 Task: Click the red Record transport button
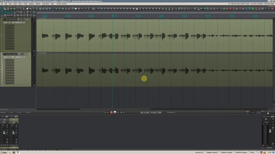[111, 113]
